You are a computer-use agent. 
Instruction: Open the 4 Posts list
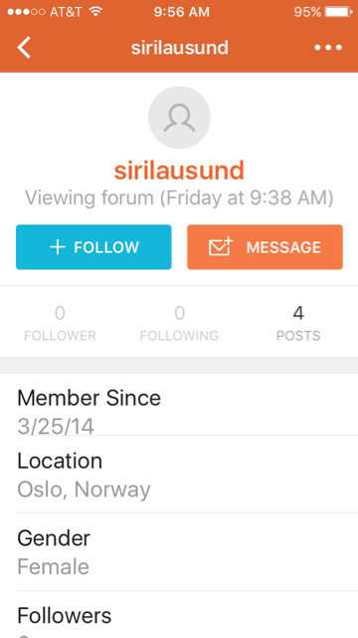298,323
